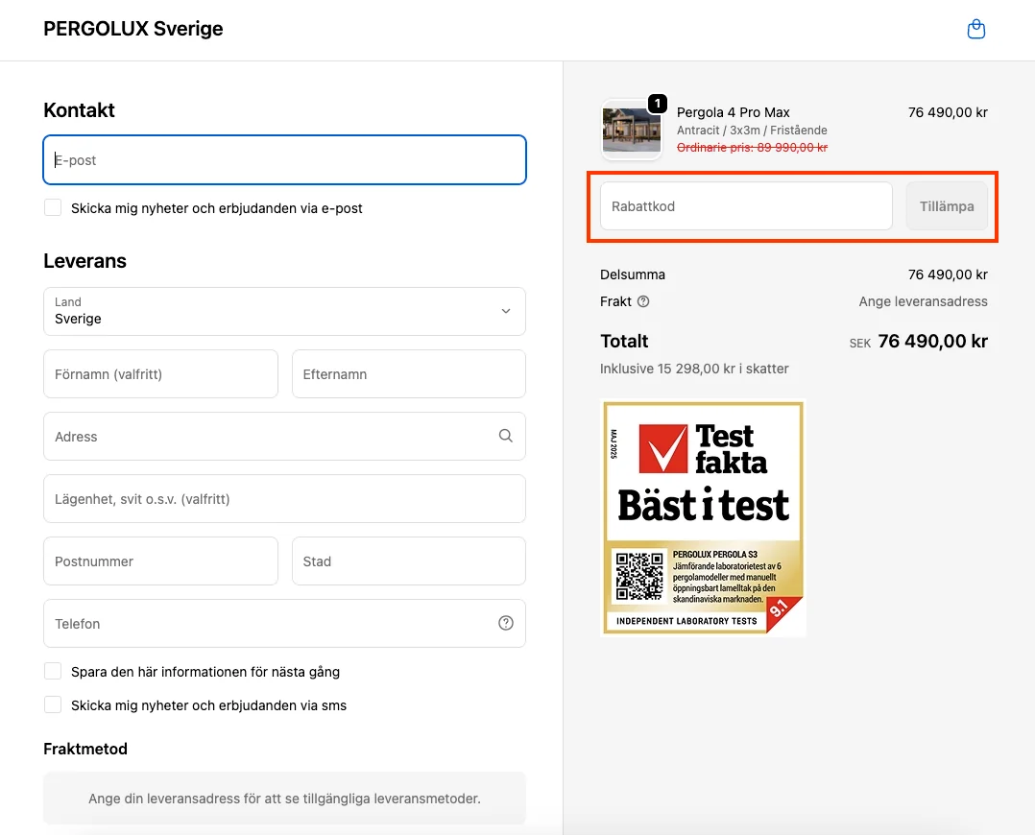The height and width of the screenshot is (835, 1035).
Task: Click the Delsumma label
Action: (633, 274)
